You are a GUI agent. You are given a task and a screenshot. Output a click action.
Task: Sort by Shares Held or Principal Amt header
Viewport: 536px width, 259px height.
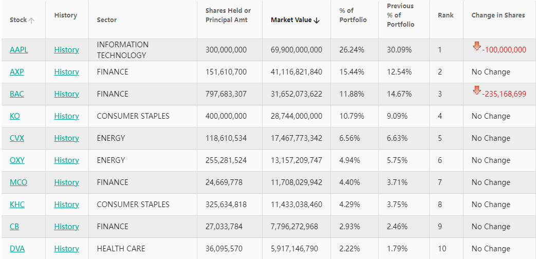(228, 15)
